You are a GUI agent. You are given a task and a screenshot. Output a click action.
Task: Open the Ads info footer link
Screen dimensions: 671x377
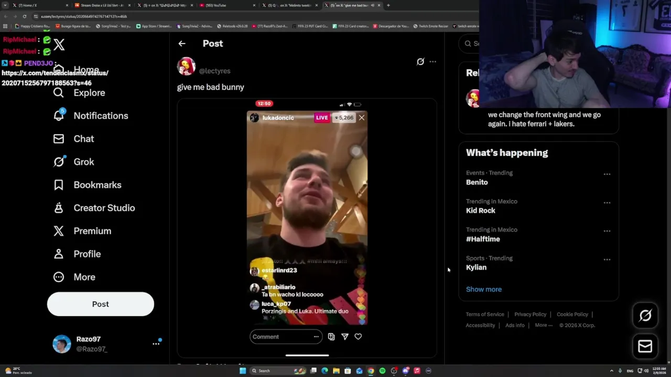515,325
